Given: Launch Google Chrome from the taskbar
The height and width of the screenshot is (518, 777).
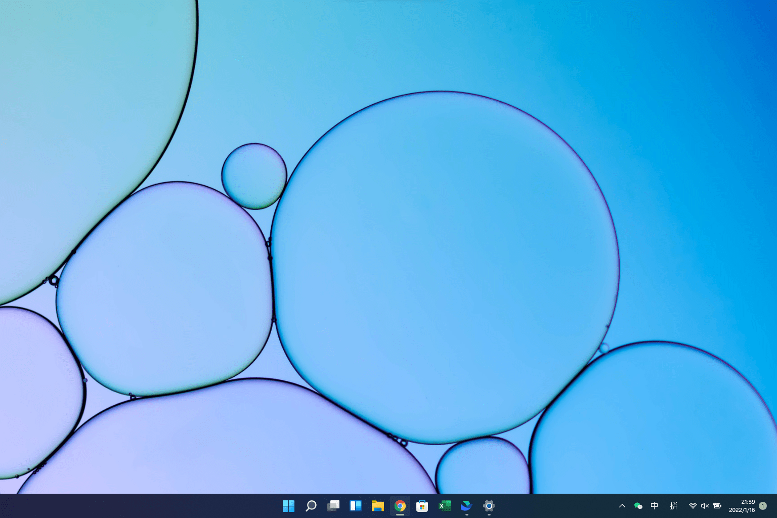Looking at the screenshot, I should (400, 506).
